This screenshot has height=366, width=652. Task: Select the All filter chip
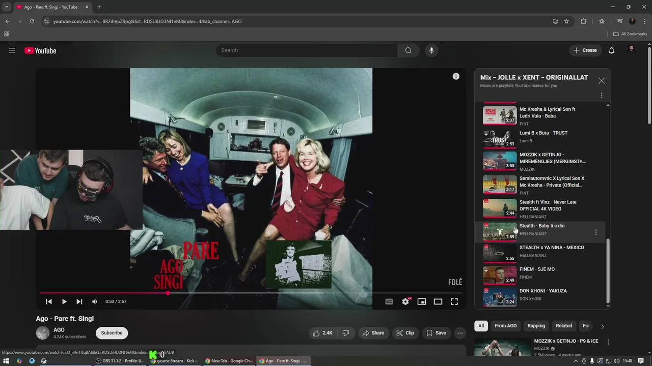481,326
